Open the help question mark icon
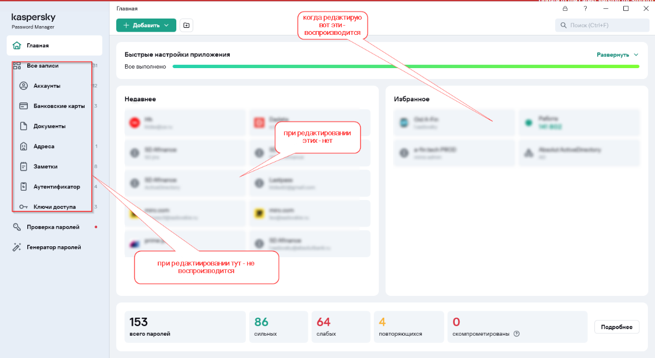The height and width of the screenshot is (358, 655). point(585,9)
